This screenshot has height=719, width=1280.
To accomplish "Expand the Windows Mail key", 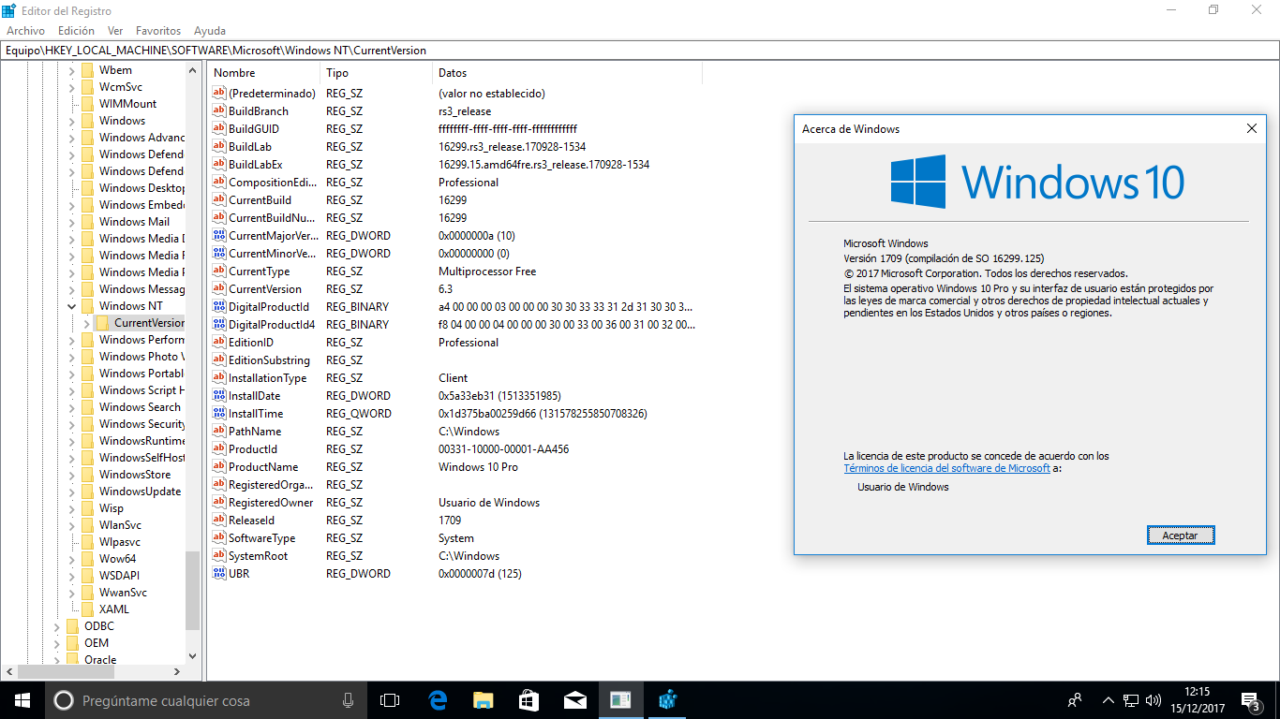I will coord(71,222).
